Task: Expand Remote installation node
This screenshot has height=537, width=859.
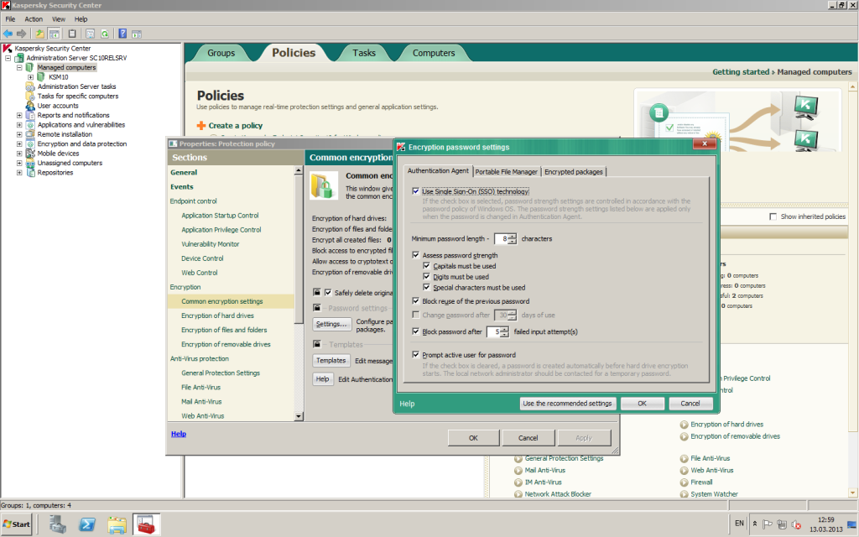Action: point(19,134)
